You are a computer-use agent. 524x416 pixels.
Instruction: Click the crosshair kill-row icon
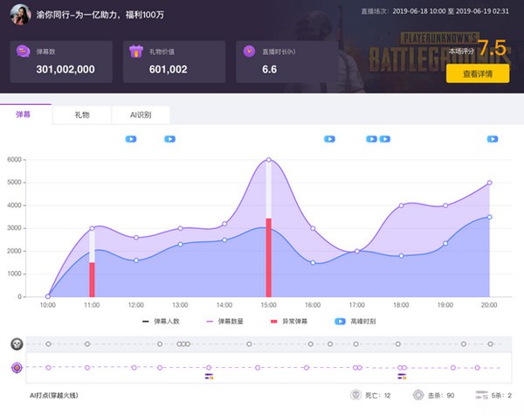pos(17,368)
